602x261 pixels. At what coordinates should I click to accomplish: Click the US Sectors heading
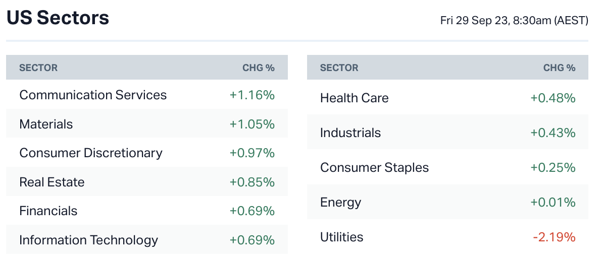[x=58, y=18]
